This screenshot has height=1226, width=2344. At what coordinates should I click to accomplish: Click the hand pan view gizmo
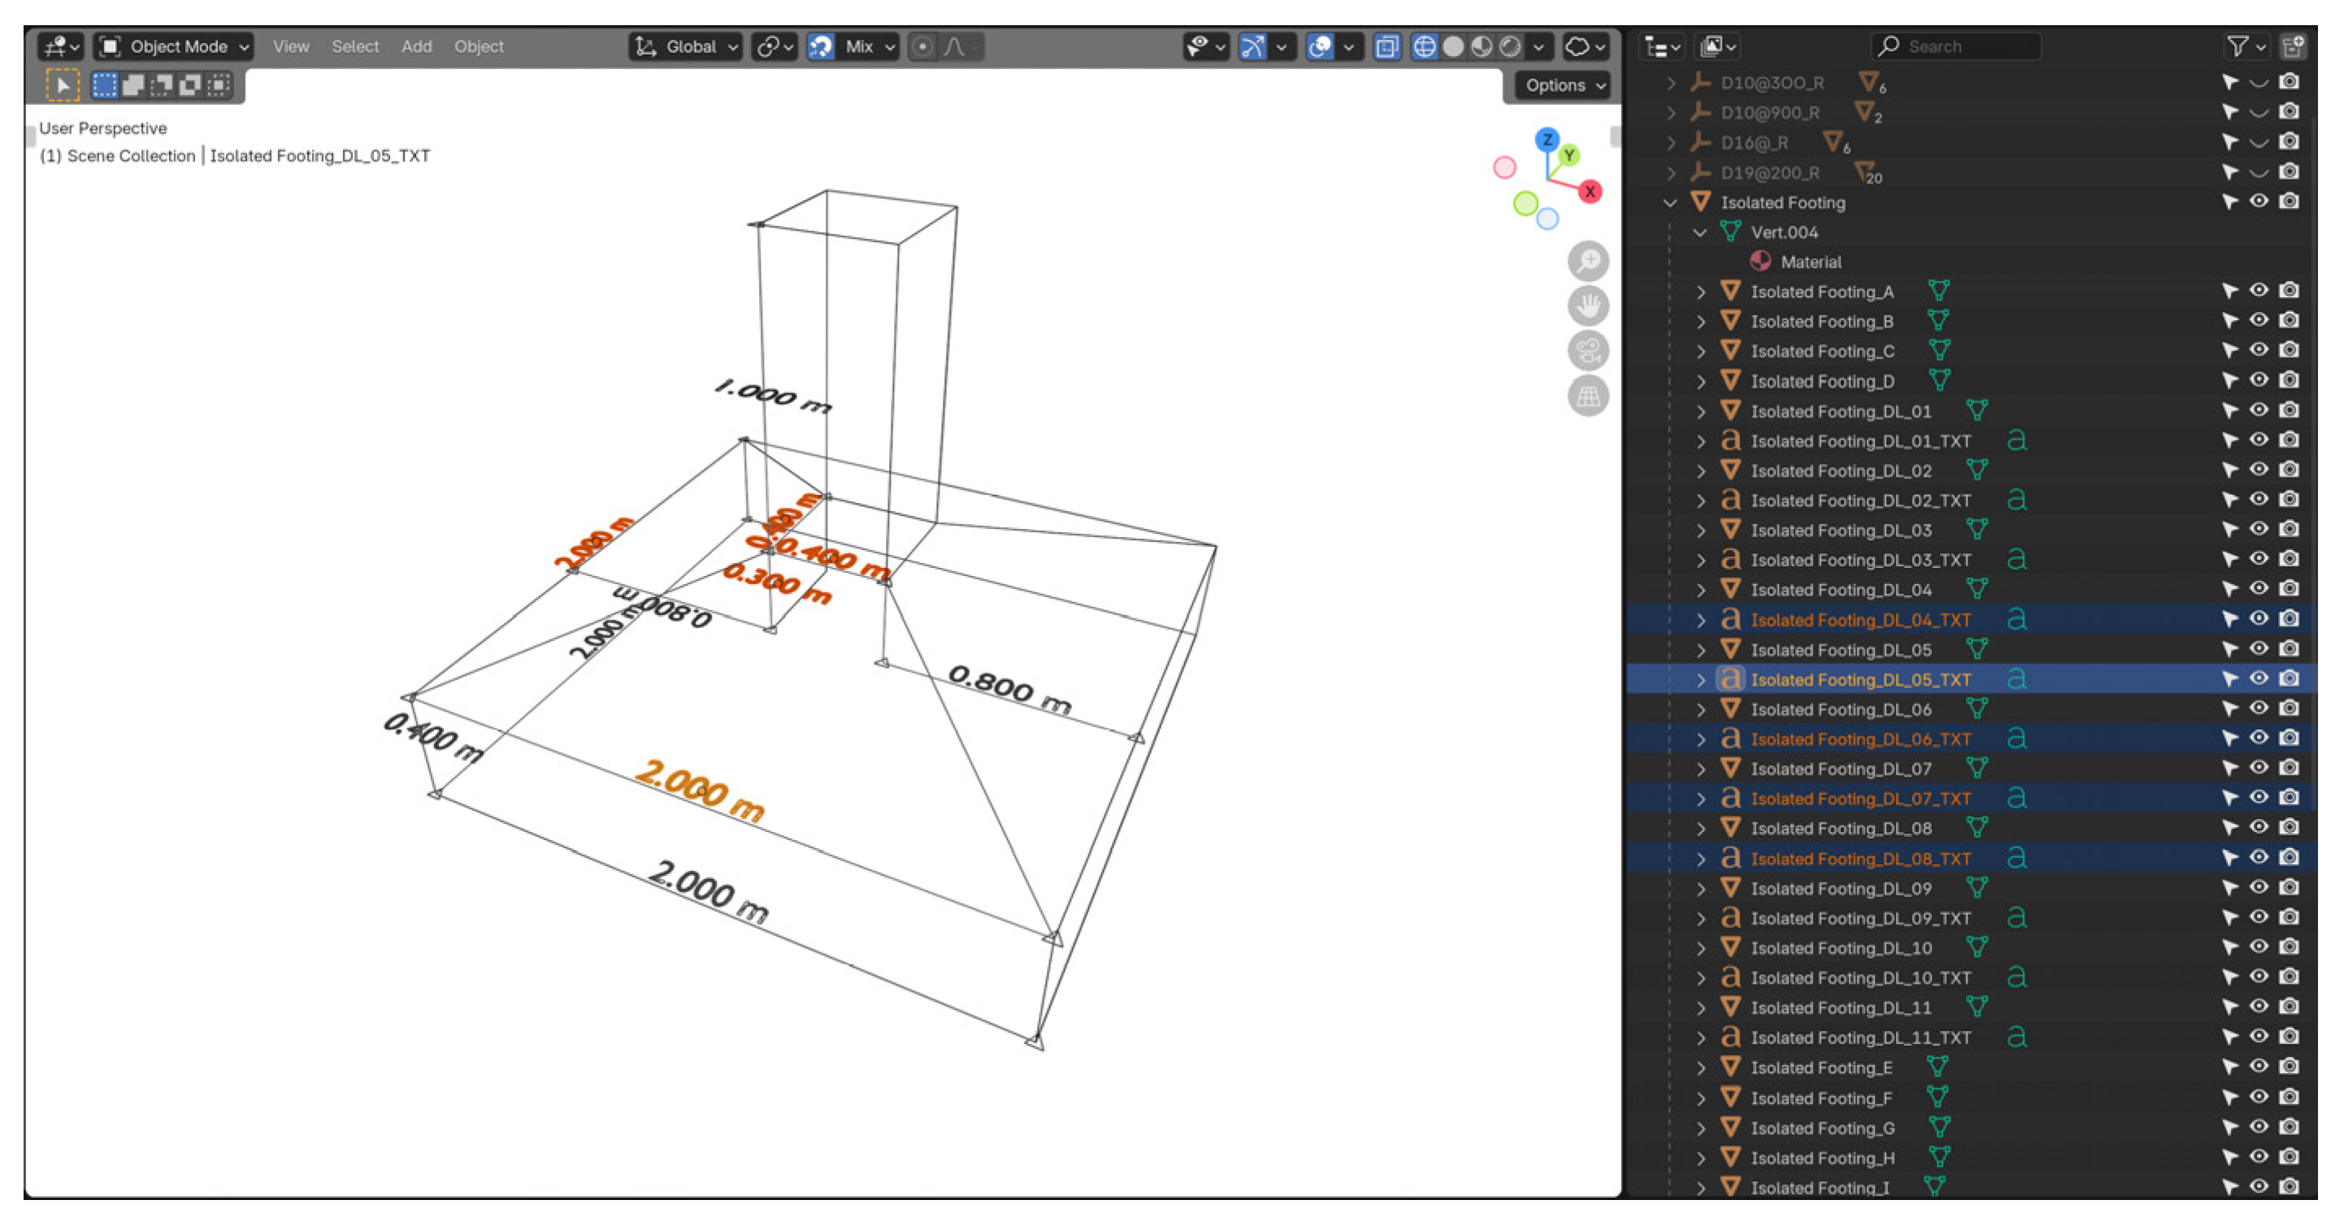click(x=1588, y=305)
